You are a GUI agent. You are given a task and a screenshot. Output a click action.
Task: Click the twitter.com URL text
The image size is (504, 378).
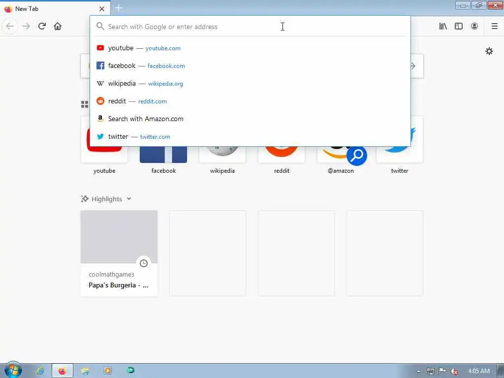(155, 137)
